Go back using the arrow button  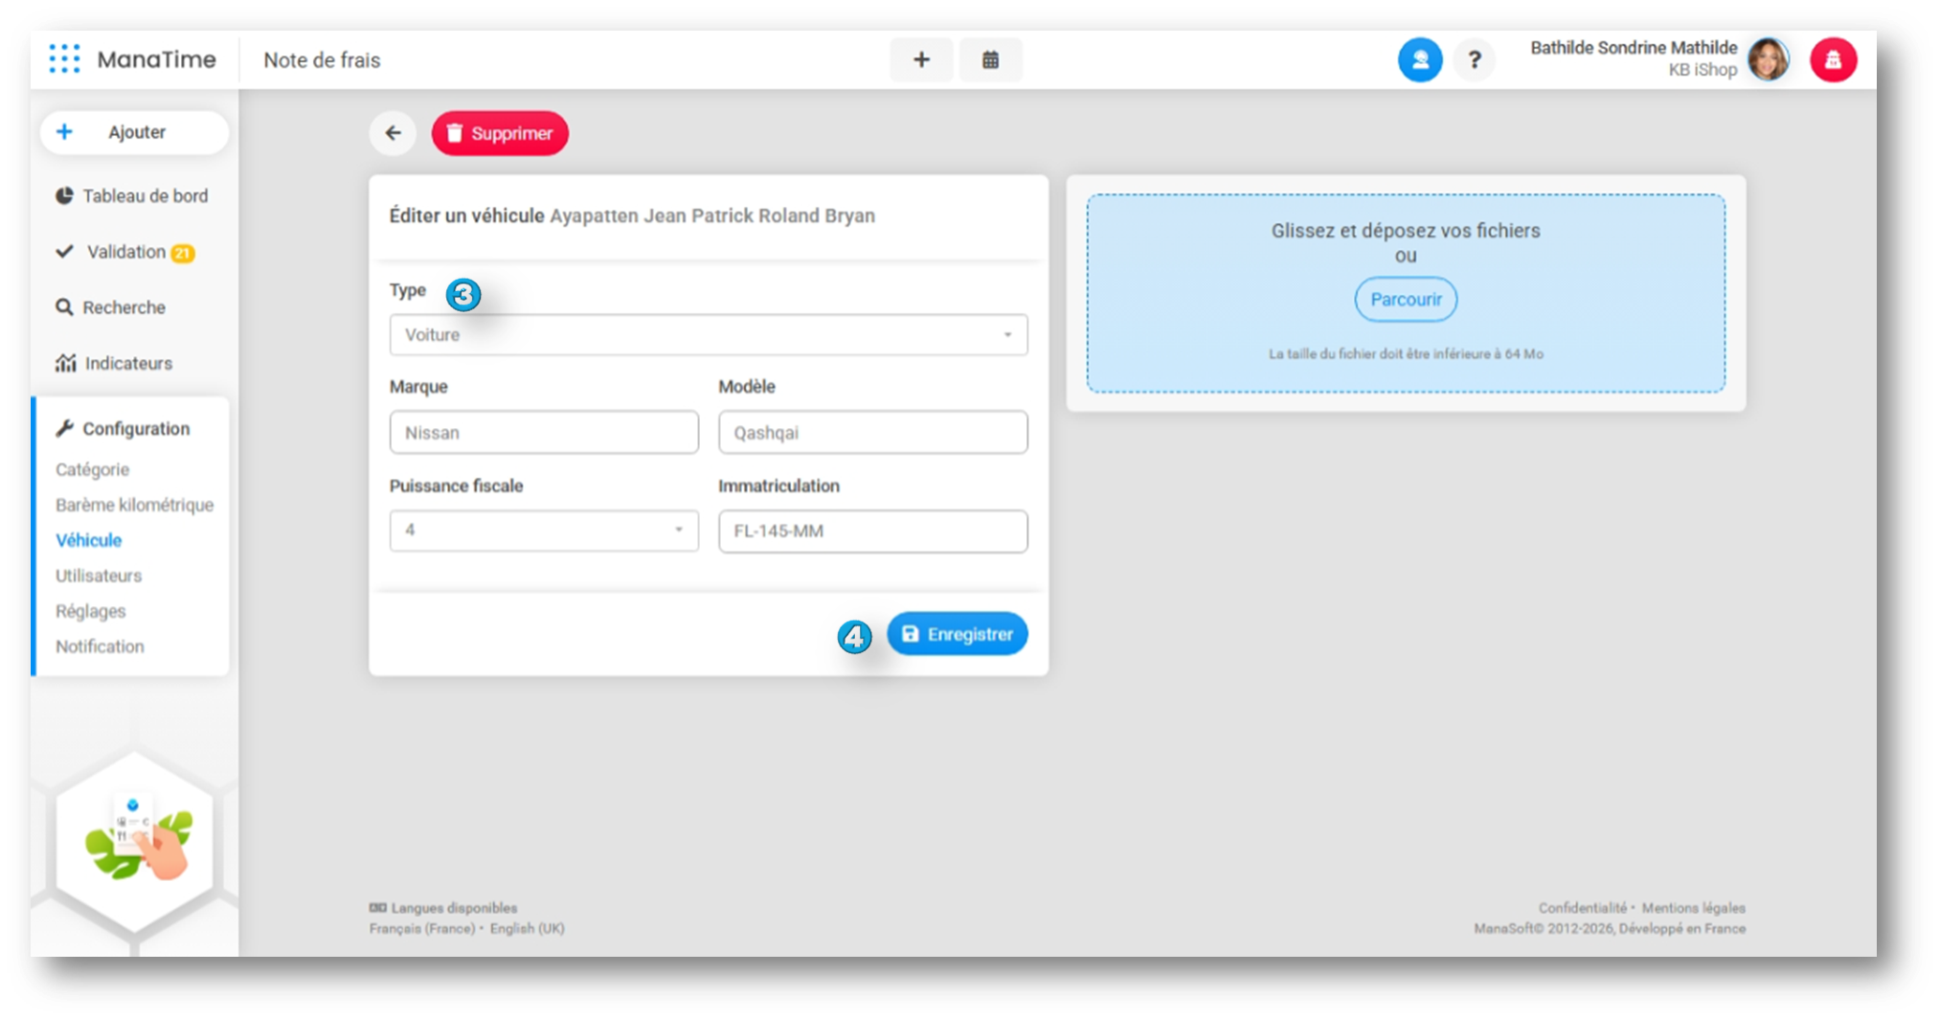point(393,133)
